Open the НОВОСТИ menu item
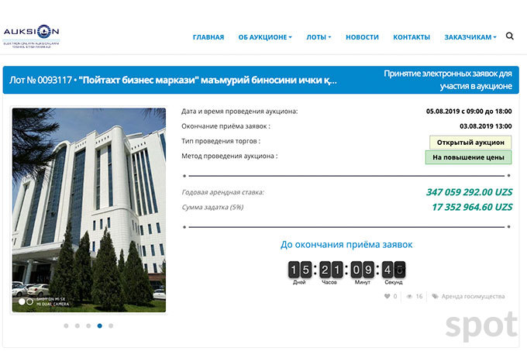 [x=362, y=37]
